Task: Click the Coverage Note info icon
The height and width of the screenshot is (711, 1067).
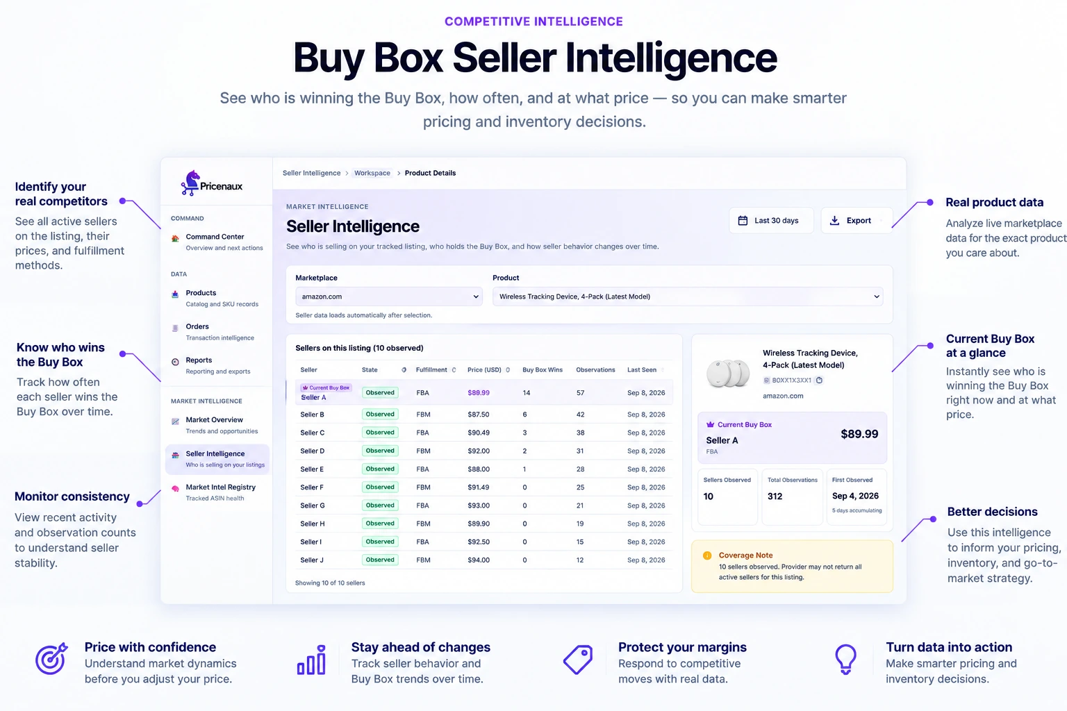Action: (x=707, y=555)
